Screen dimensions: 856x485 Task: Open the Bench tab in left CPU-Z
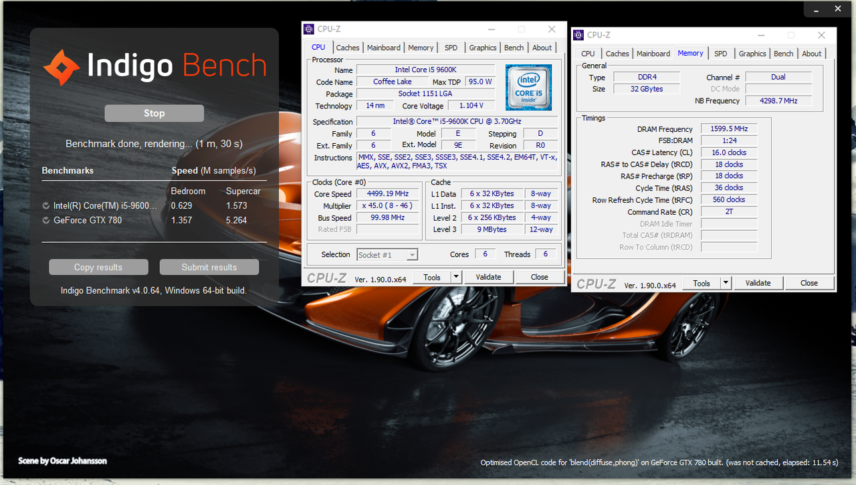click(x=514, y=47)
